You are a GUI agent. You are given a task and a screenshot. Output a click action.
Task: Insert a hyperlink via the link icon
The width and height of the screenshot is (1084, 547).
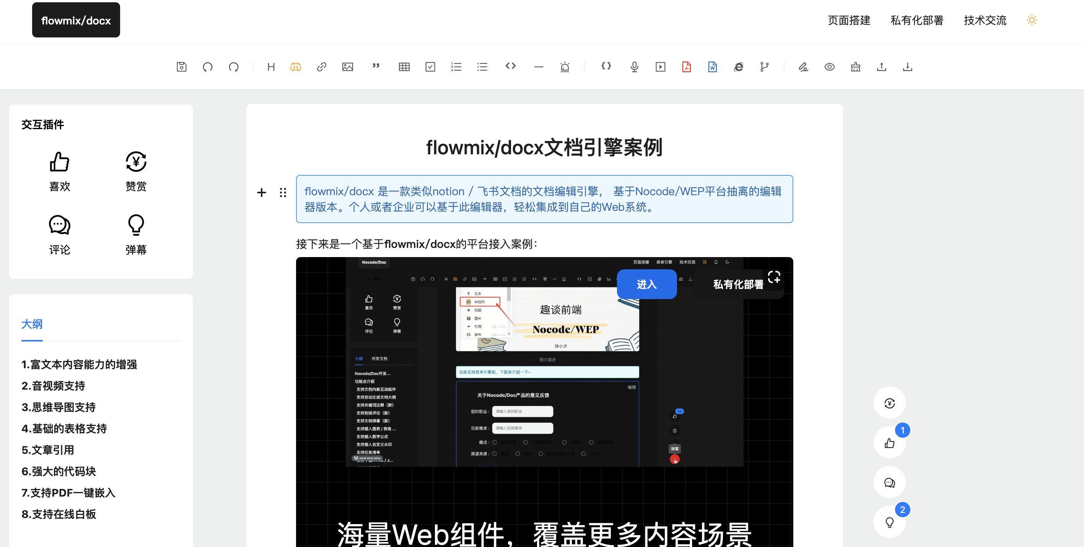point(322,67)
